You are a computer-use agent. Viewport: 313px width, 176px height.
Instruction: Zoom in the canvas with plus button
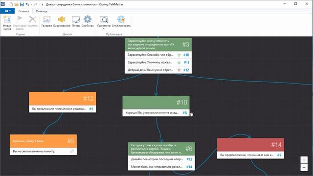click(304, 160)
